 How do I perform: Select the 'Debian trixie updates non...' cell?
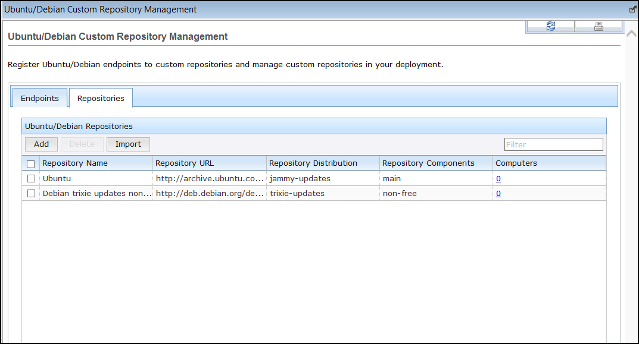[x=96, y=194]
